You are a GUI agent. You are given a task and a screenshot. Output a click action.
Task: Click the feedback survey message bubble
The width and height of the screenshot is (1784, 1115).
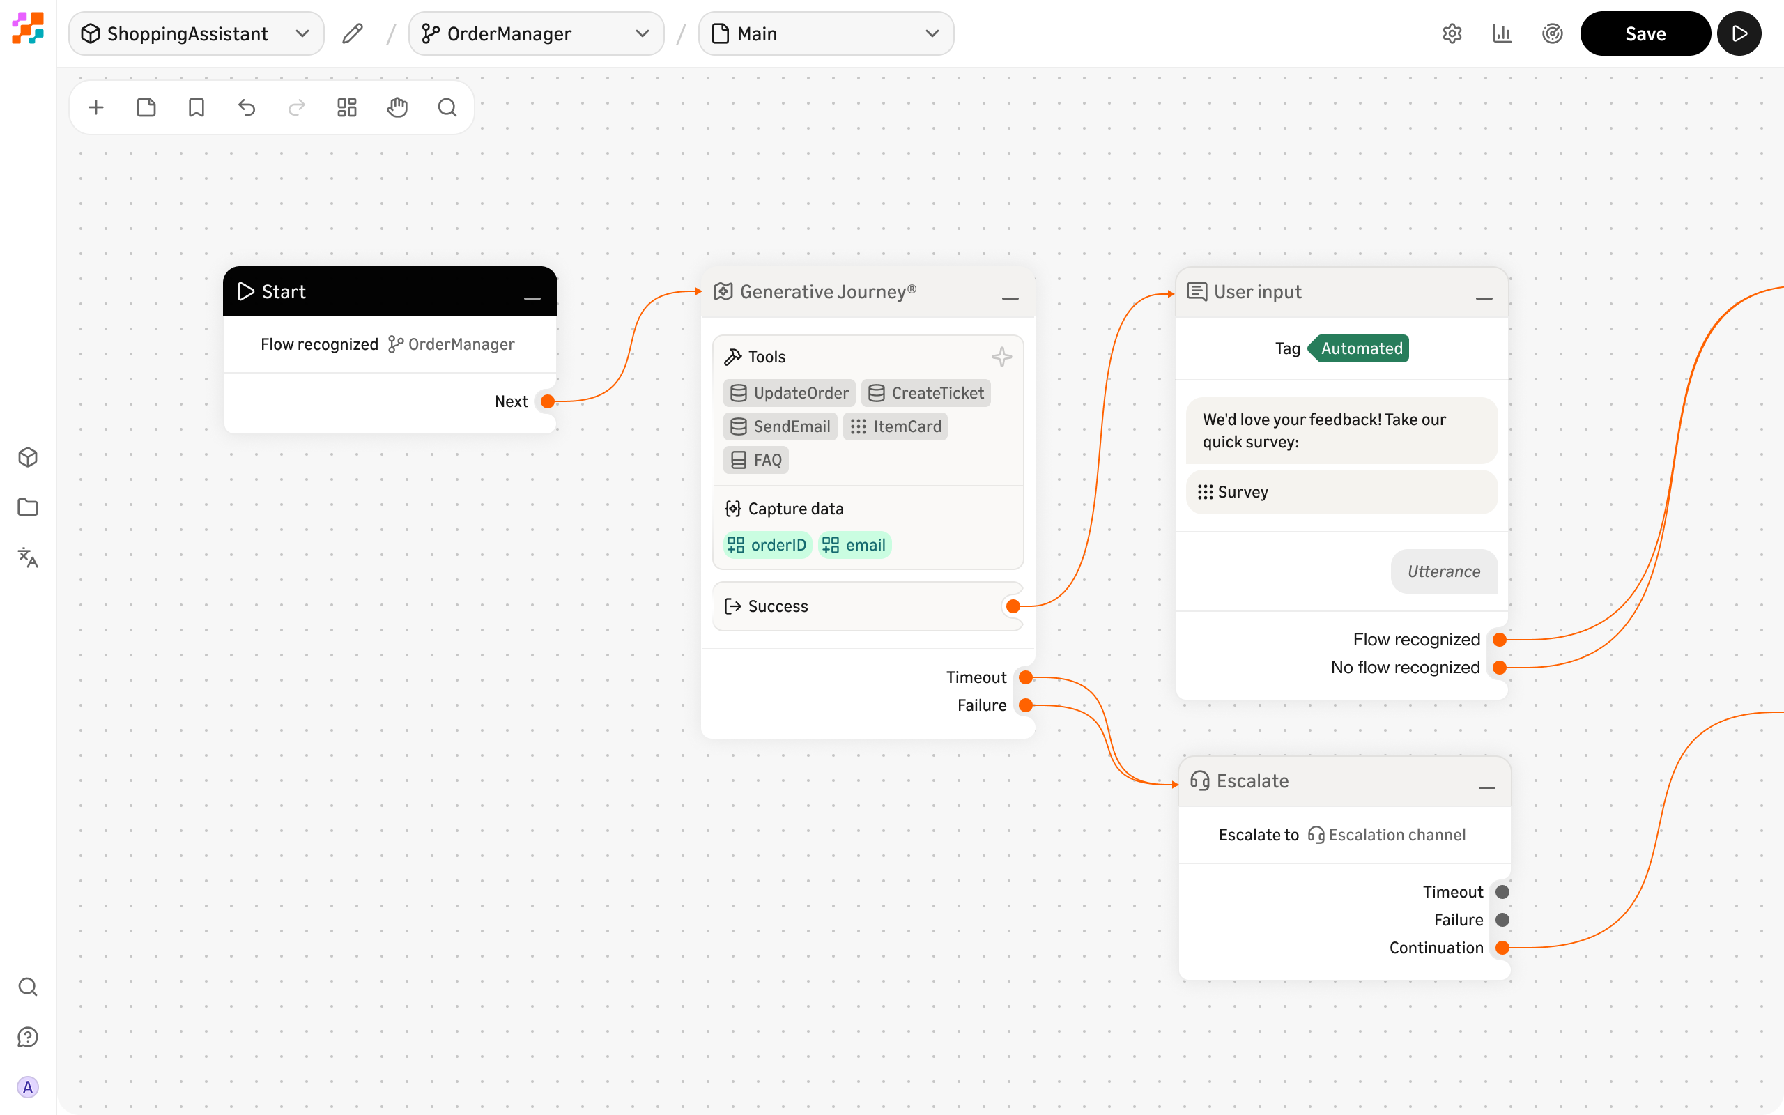click(x=1341, y=431)
